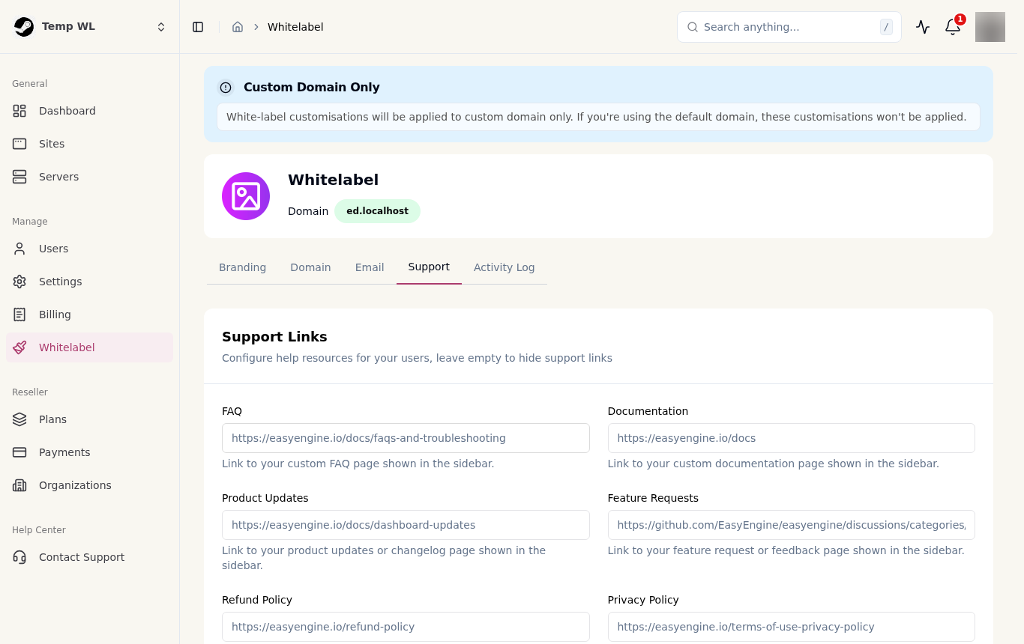This screenshot has width=1024, height=644.
Task: Click the Support Links heading
Action: [x=274, y=337]
